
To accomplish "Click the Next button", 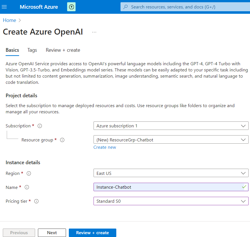I will click(52, 233).
